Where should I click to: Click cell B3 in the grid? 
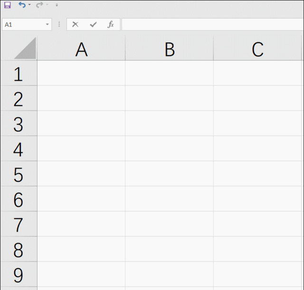pos(169,124)
